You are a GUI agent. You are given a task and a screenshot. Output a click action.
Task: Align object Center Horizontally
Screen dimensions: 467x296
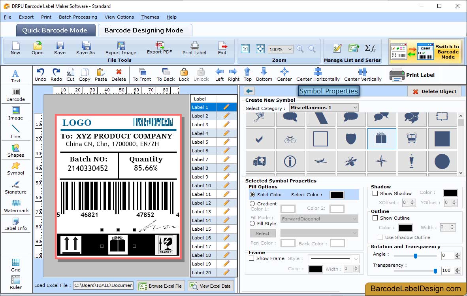(318, 75)
